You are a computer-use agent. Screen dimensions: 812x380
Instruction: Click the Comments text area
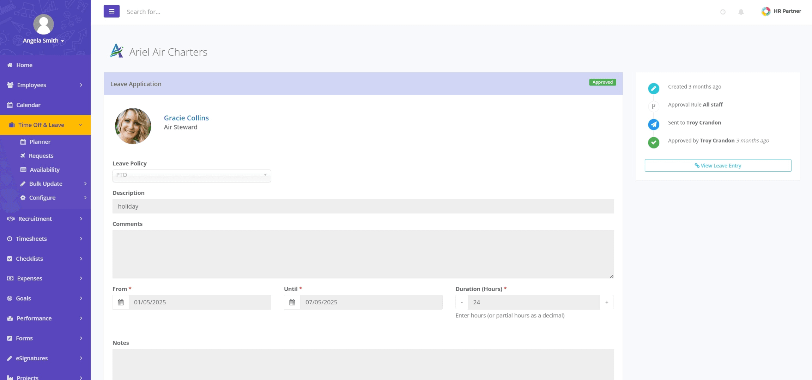coord(363,254)
